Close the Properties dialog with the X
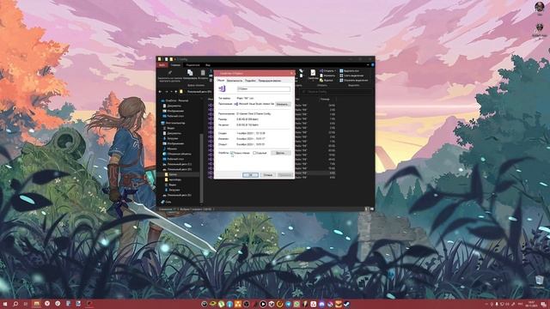 click(291, 73)
